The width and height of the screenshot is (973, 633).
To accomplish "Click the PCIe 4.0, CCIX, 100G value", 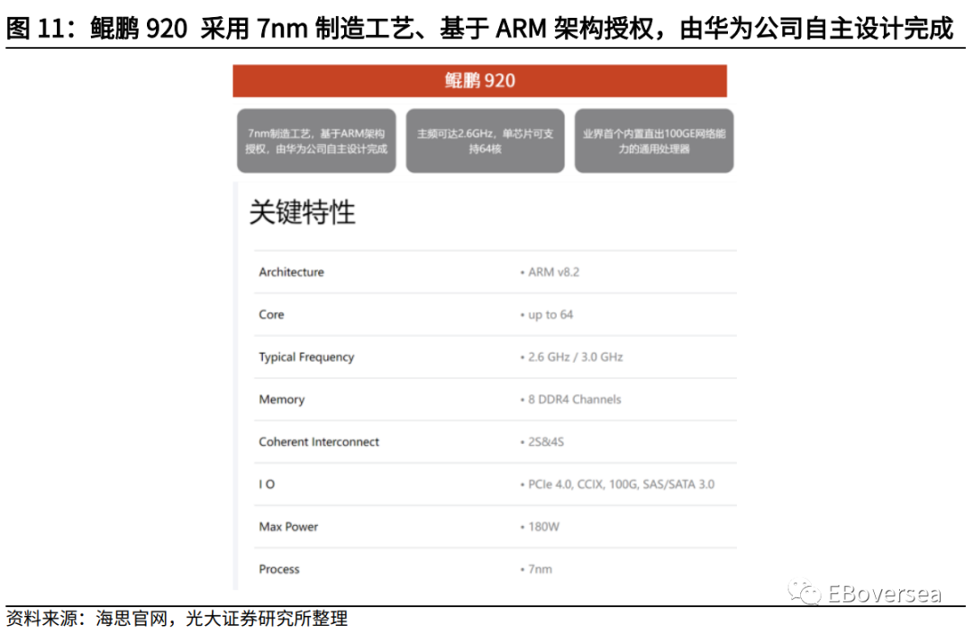I will coord(621,484).
